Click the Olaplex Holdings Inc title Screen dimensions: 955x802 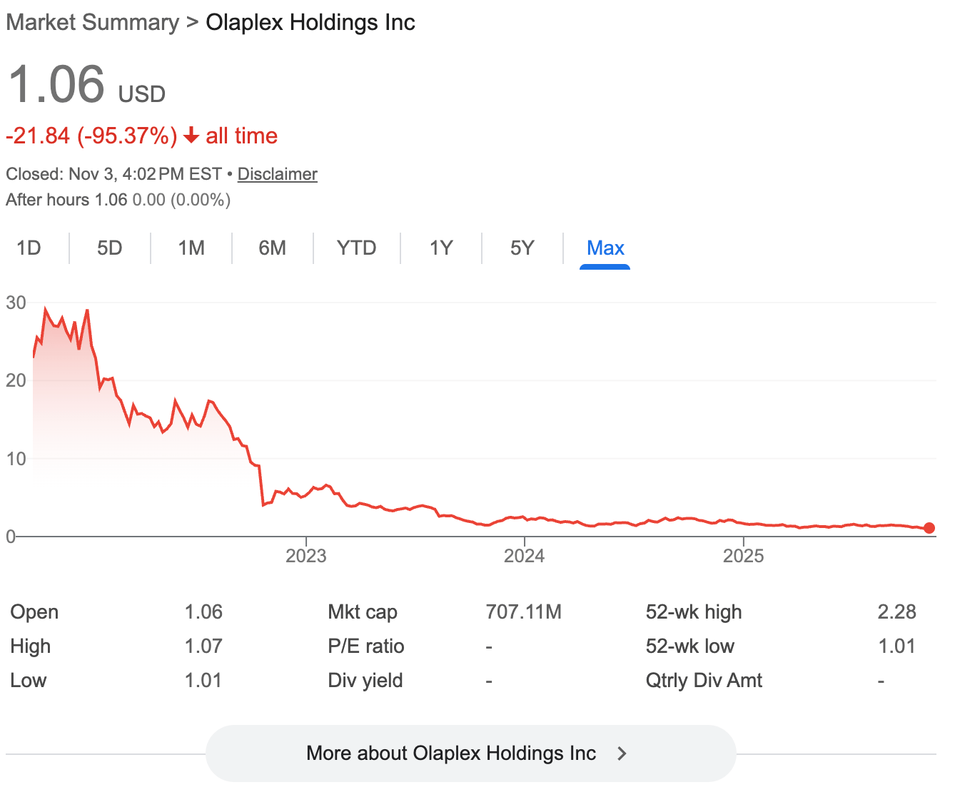pyautogui.click(x=310, y=23)
